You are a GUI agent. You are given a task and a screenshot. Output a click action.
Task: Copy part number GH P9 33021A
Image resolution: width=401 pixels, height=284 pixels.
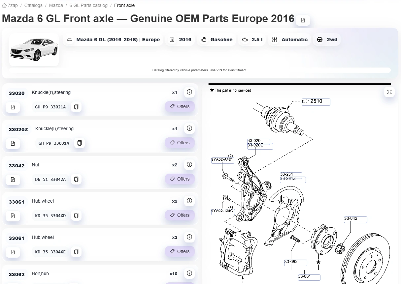tap(76, 107)
